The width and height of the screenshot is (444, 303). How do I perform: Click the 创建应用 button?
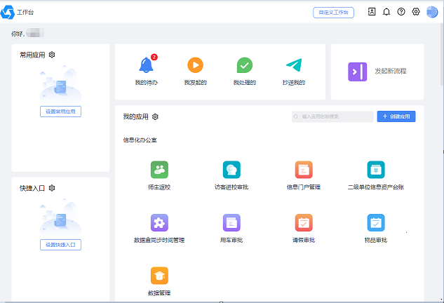tap(396, 116)
